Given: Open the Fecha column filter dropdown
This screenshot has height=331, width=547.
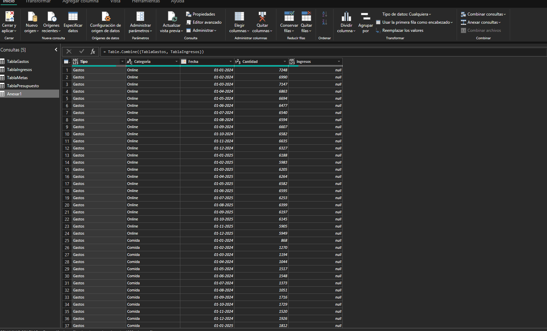Looking at the screenshot, I should (230, 62).
